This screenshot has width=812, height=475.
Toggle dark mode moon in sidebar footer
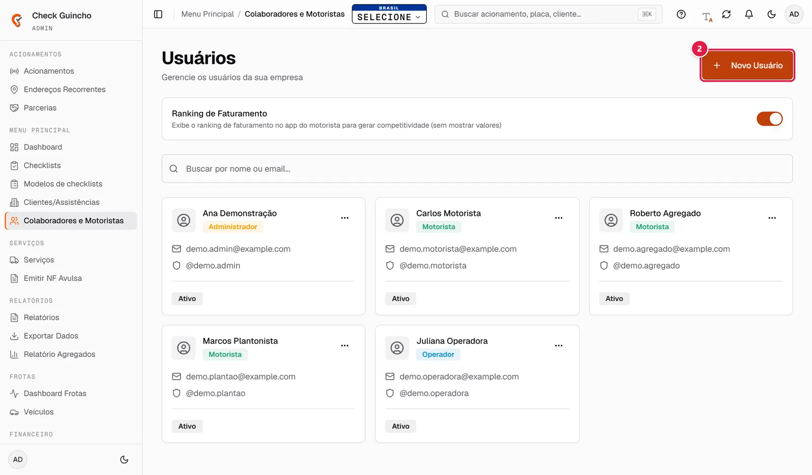[124, 460]
